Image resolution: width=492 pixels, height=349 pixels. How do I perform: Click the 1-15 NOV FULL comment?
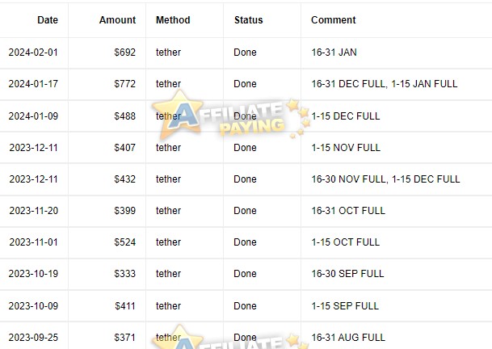coord(346,148)
